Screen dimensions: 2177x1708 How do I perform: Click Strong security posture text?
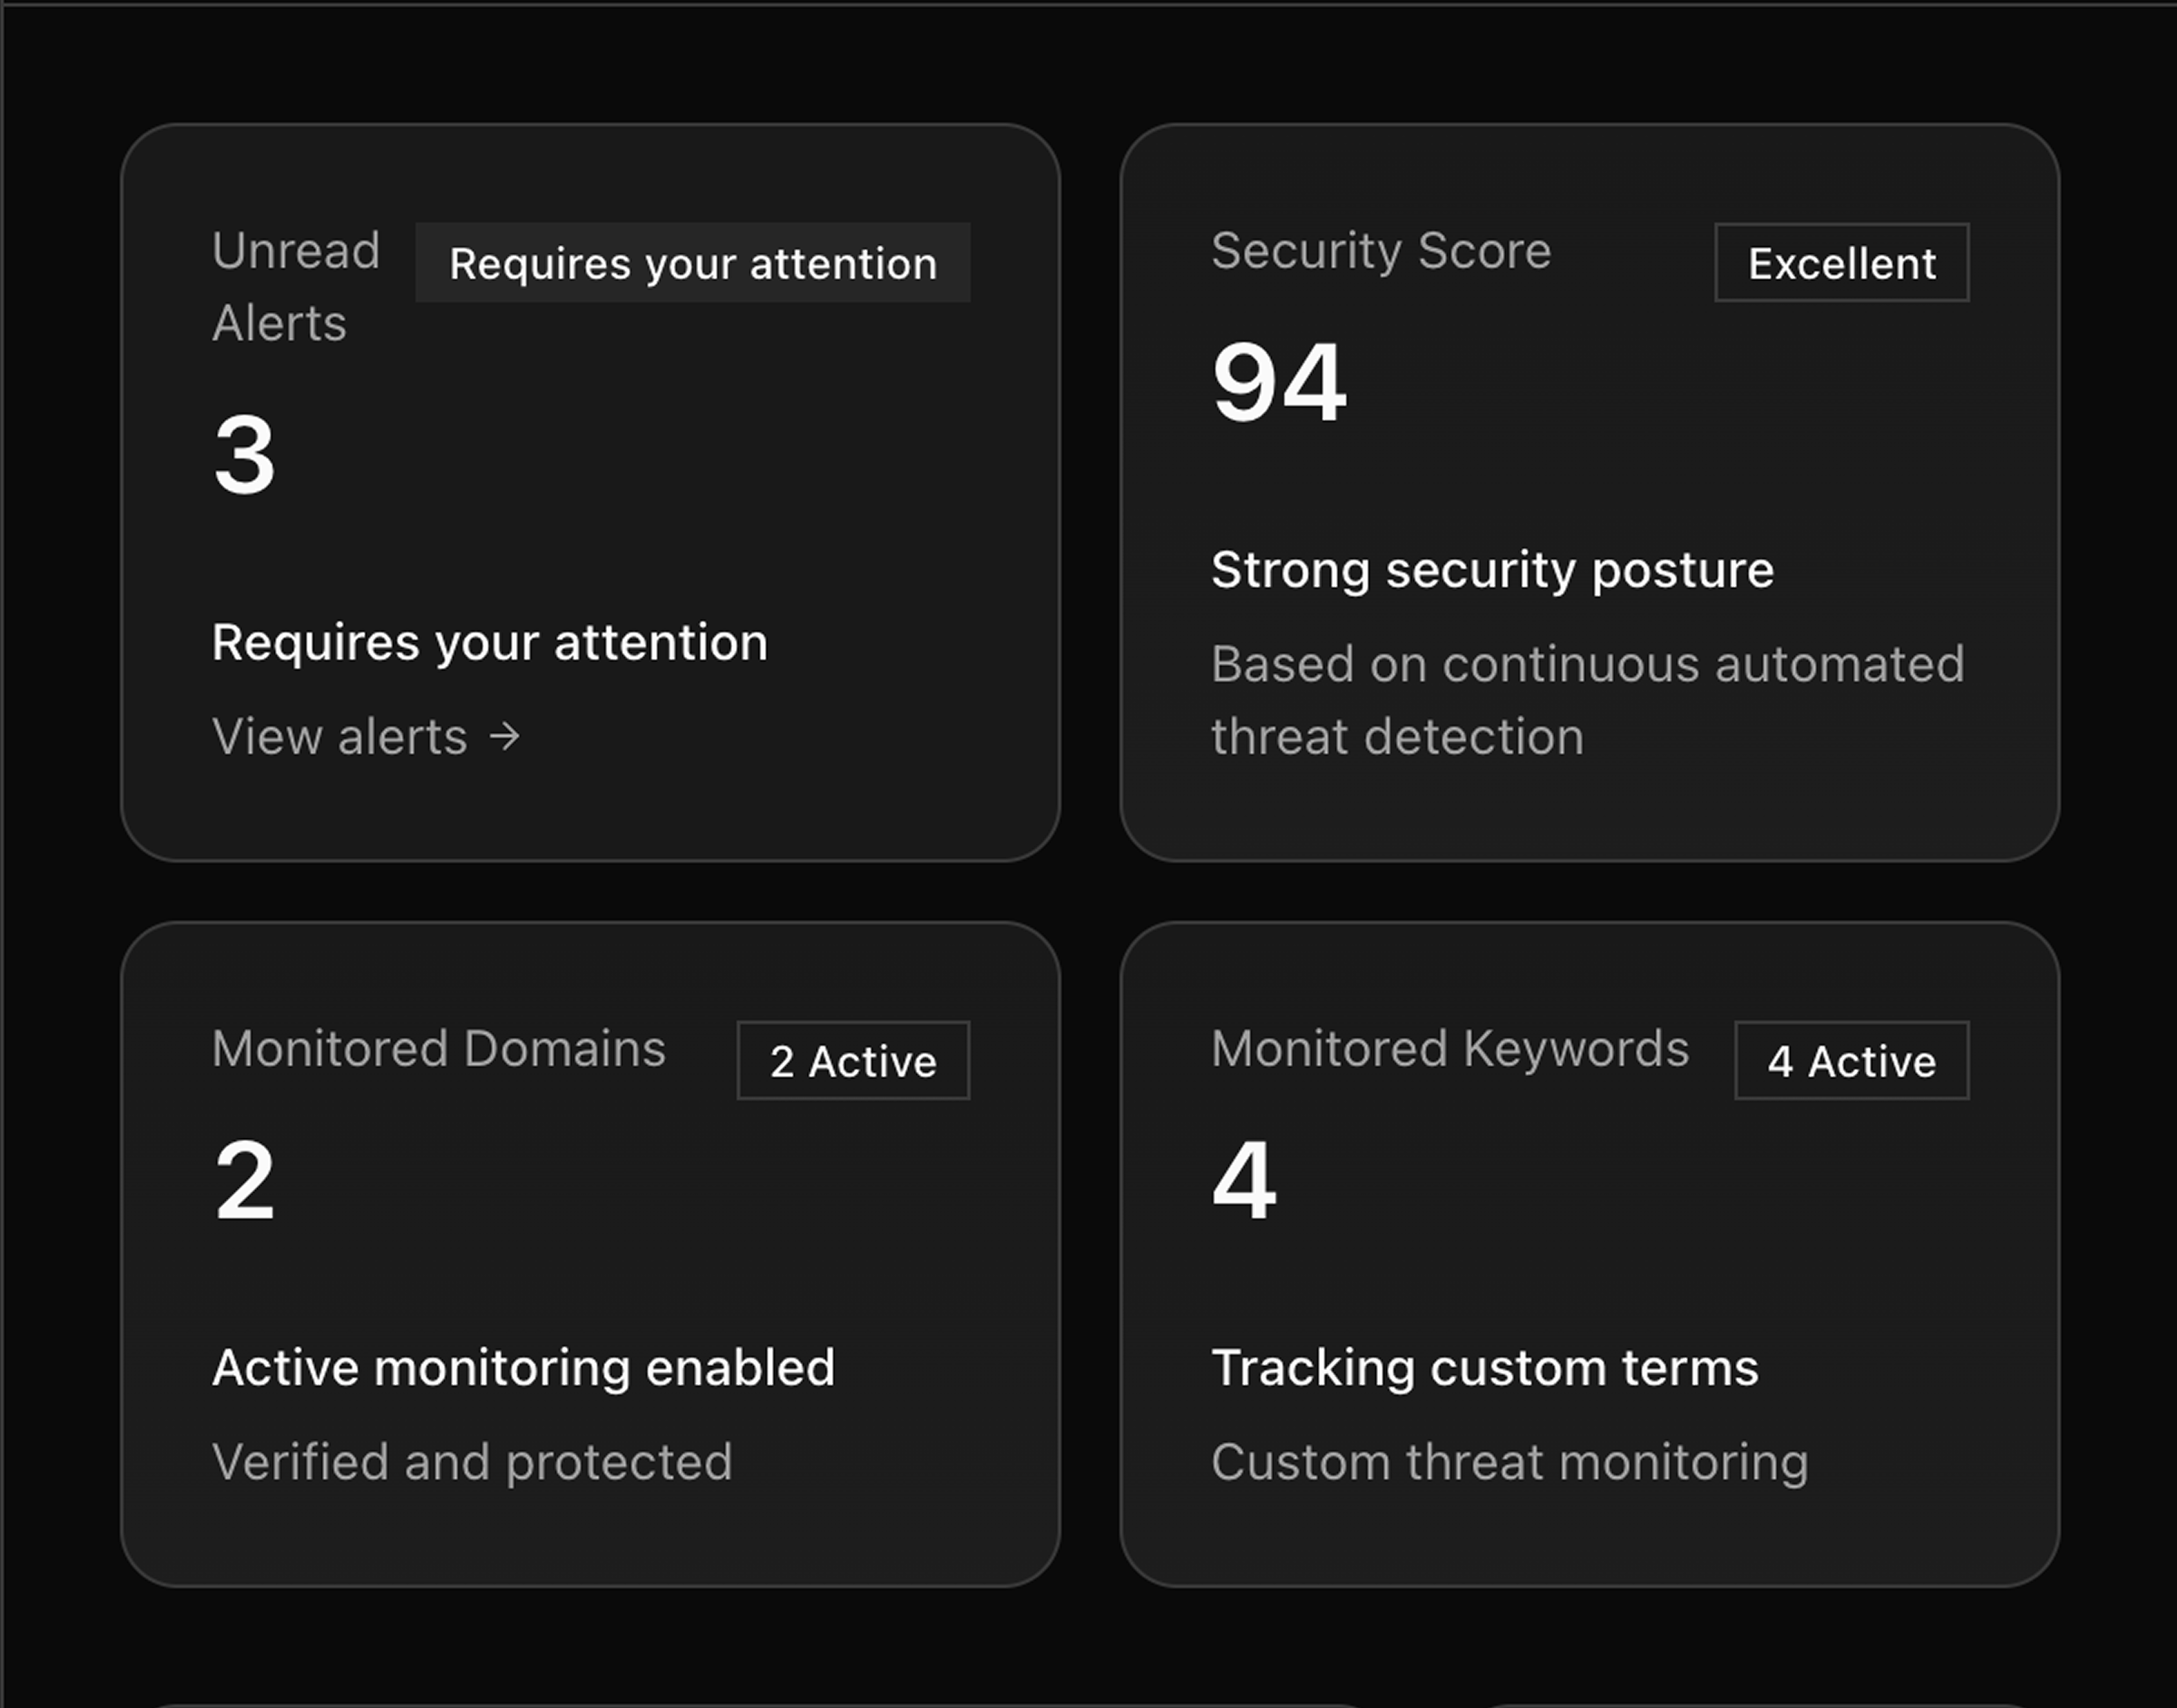tap(1491, 570)
